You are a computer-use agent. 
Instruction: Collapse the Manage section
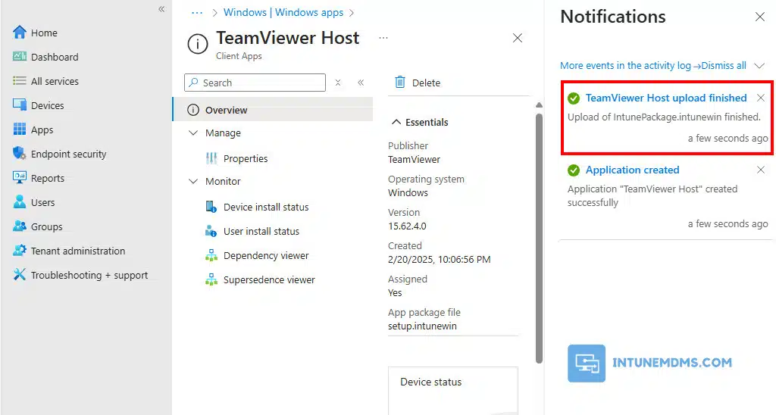coord(193,133)
